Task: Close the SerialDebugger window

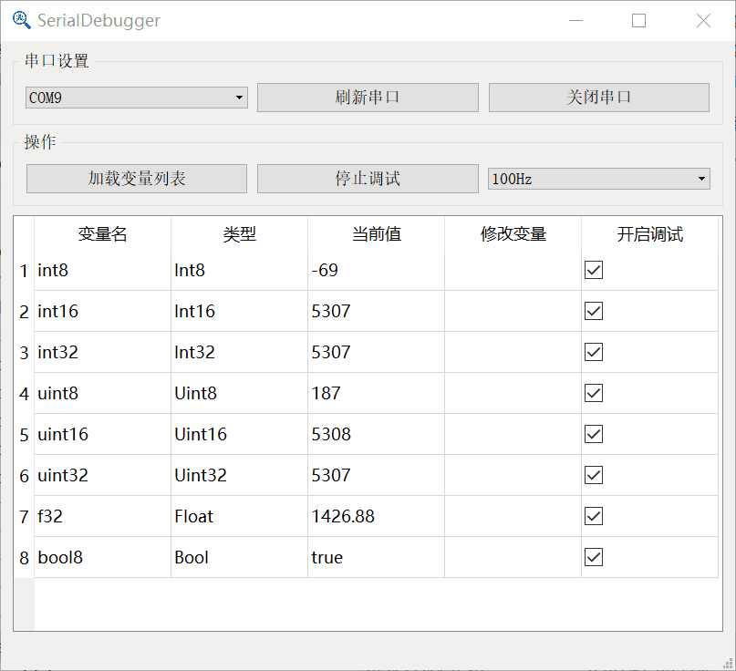Action: (x=703, y=21)
